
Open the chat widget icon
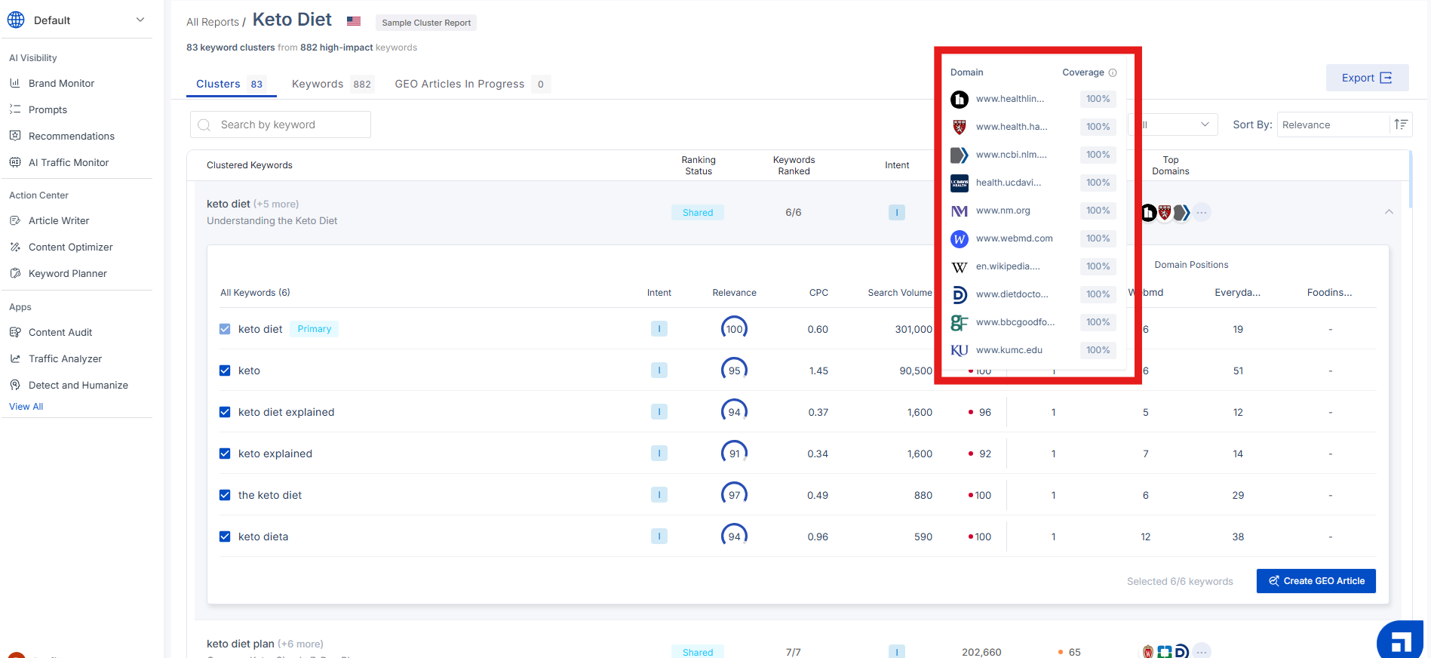click(x=1401, y=641)
